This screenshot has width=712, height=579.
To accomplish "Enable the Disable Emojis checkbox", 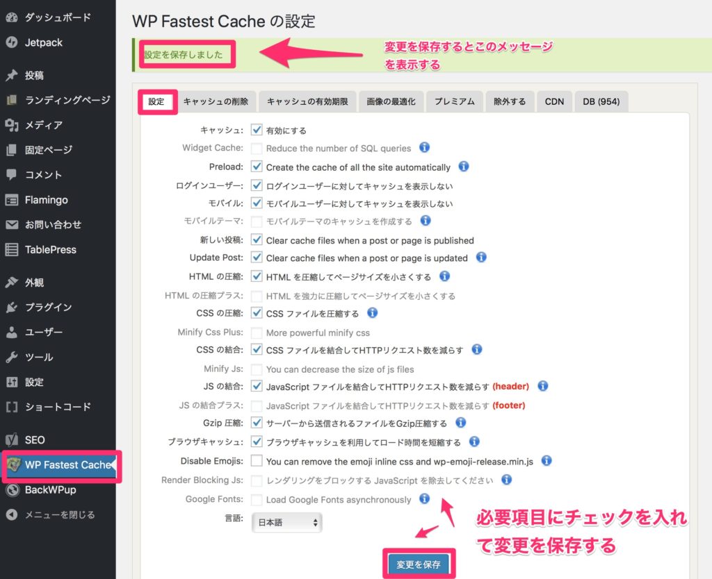I will pyautogui.click(x=257, y=461).
